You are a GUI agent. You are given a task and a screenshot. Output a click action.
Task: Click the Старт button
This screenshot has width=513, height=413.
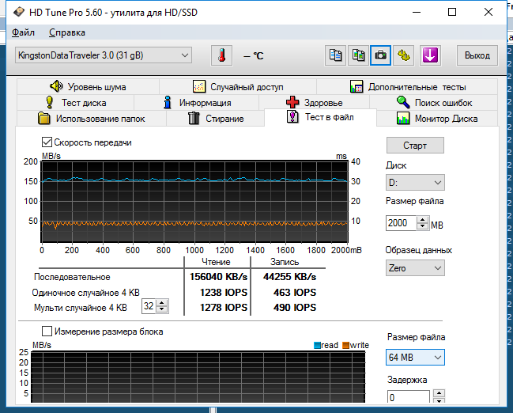(x=415, y=145)
